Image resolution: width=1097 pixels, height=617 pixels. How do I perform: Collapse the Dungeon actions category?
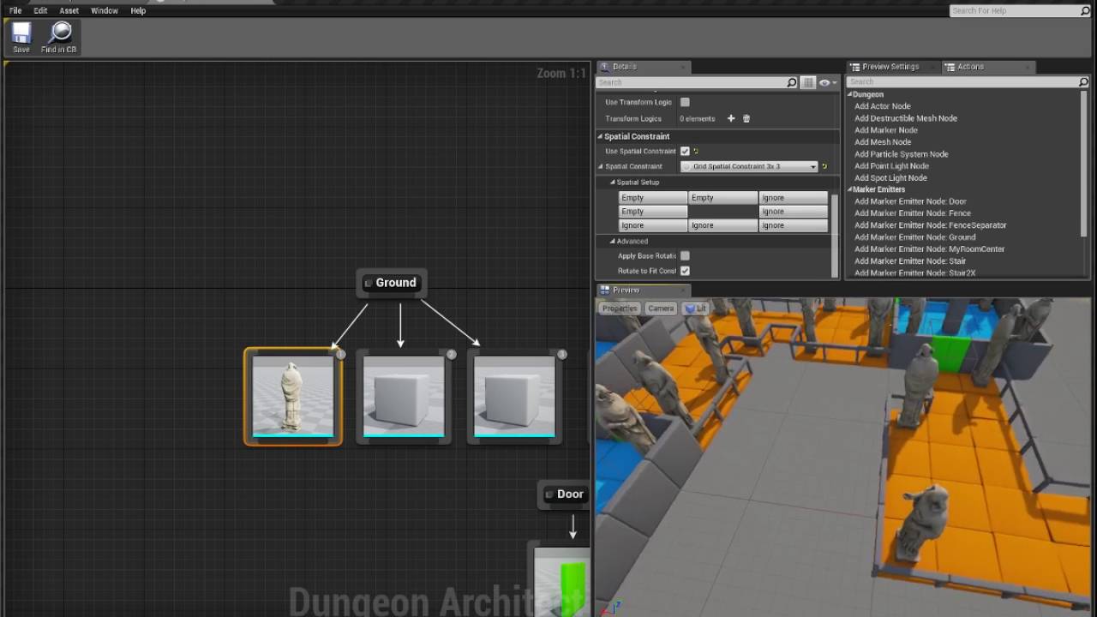pyautogui.click(x=851, y=94)
